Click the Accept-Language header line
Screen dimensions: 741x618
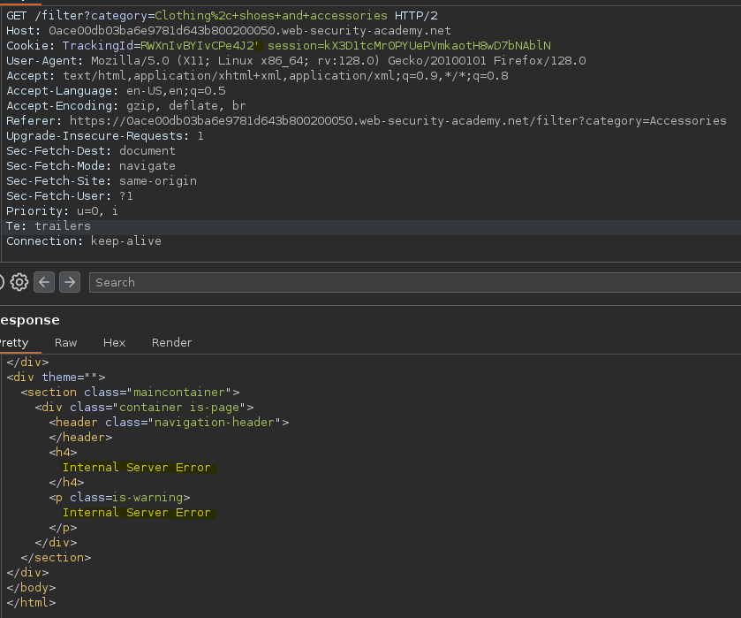[116, 91]
